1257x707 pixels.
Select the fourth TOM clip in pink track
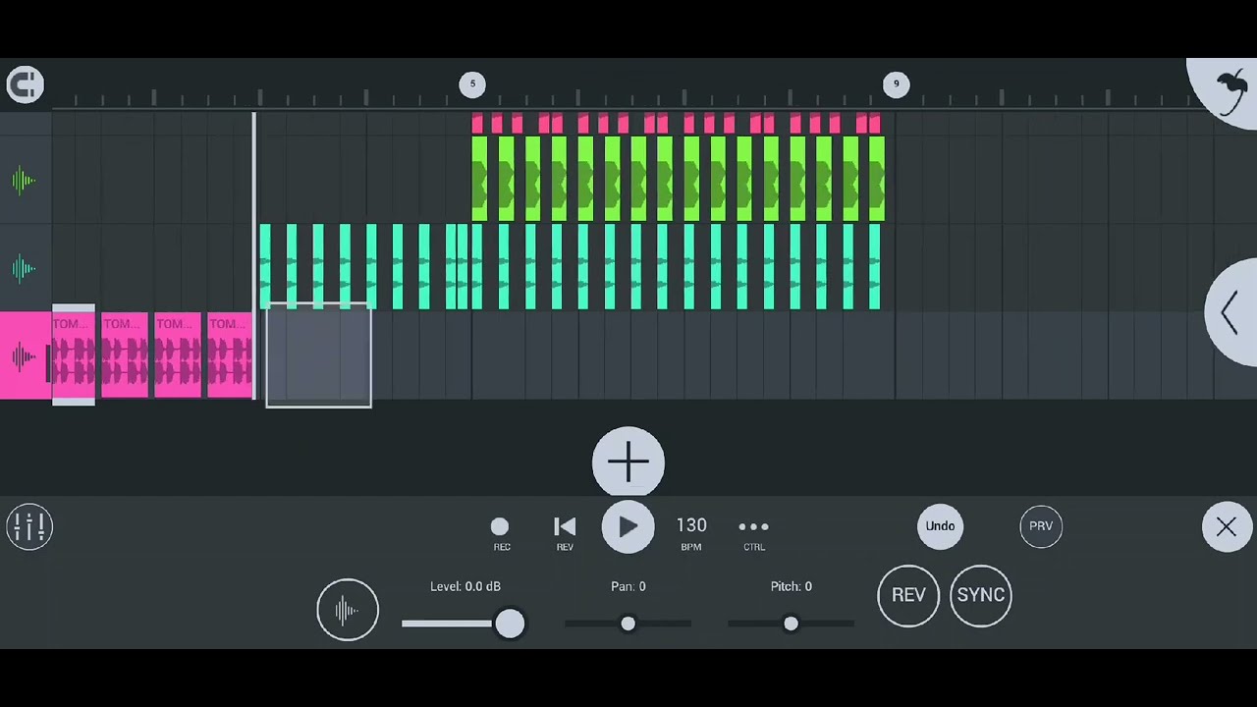click(230, 355)
